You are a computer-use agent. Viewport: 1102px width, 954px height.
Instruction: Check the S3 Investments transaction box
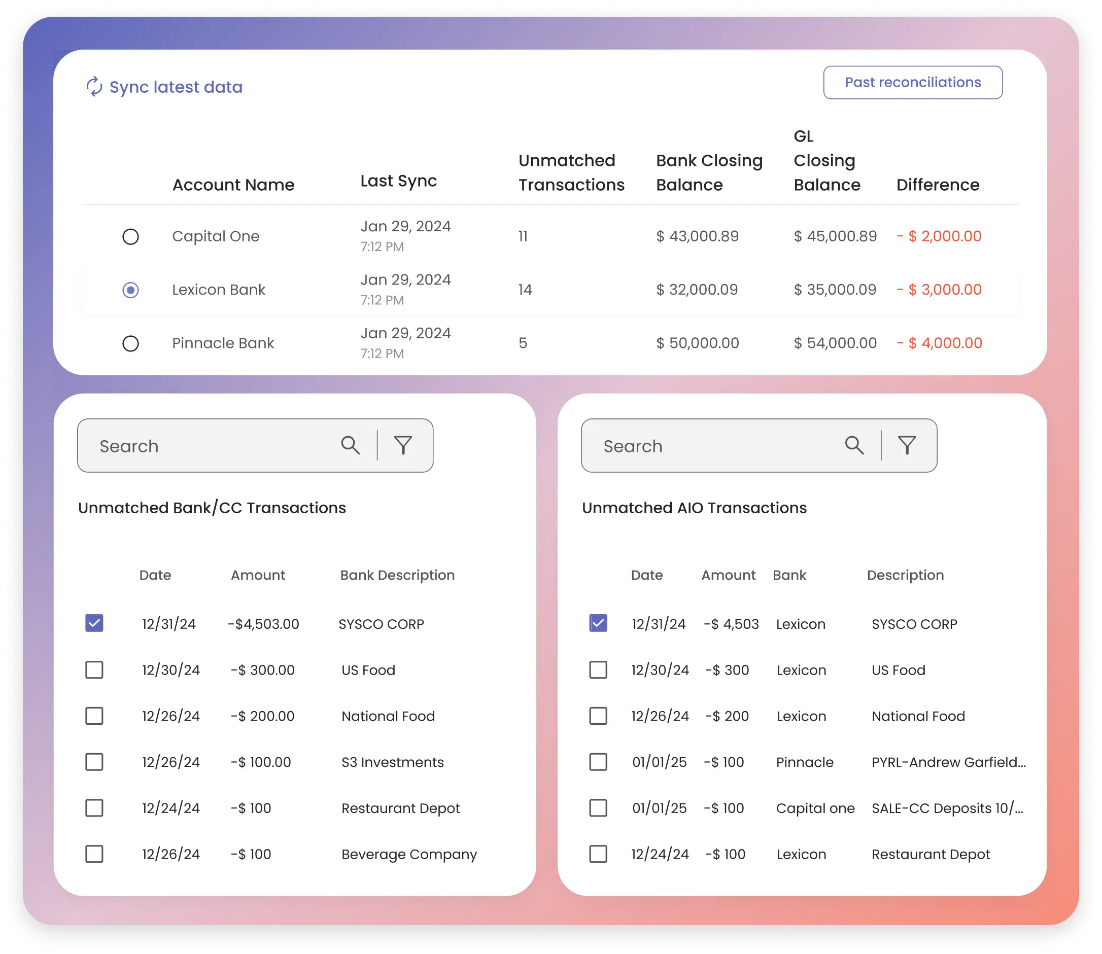[94, 761]
